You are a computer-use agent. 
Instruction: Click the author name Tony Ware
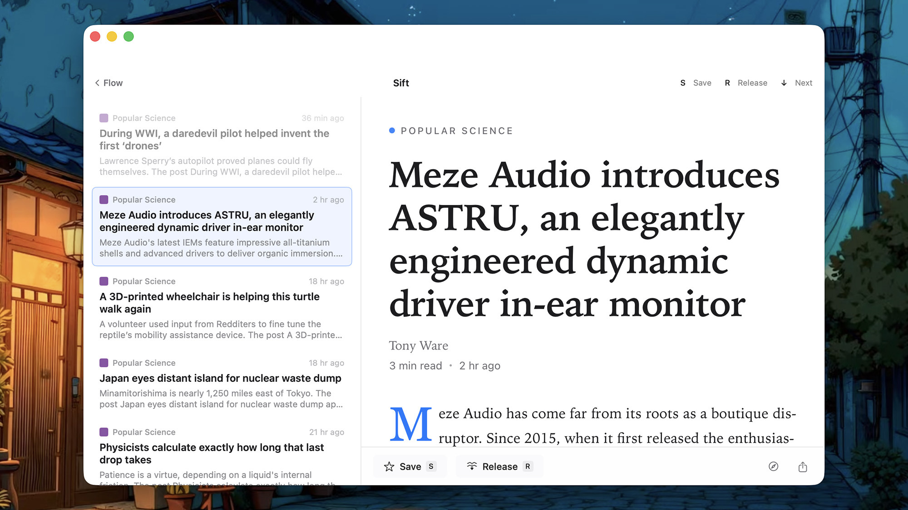(419, 345)
